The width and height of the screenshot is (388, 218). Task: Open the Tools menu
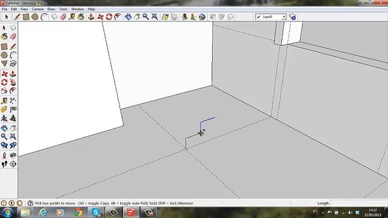[x=63, y=9]
